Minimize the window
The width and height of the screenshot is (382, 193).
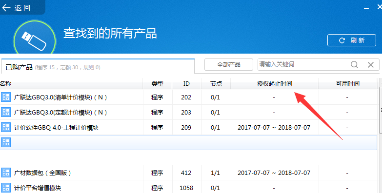366,8
